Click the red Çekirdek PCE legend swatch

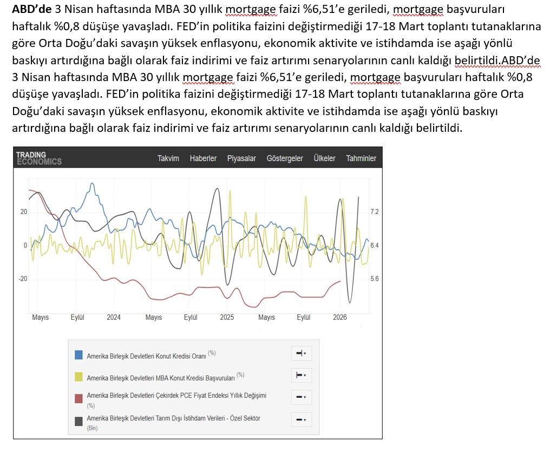click(79, 398)
